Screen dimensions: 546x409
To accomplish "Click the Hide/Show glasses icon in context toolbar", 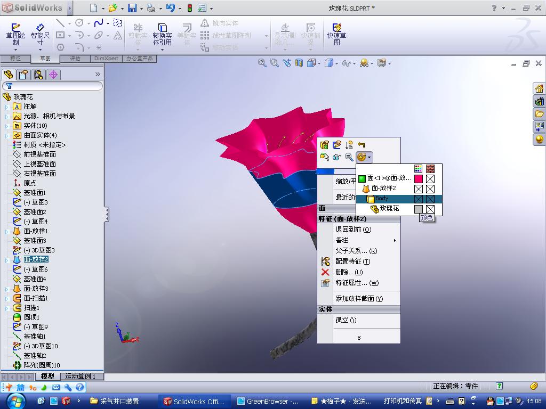I will (337, 157).
